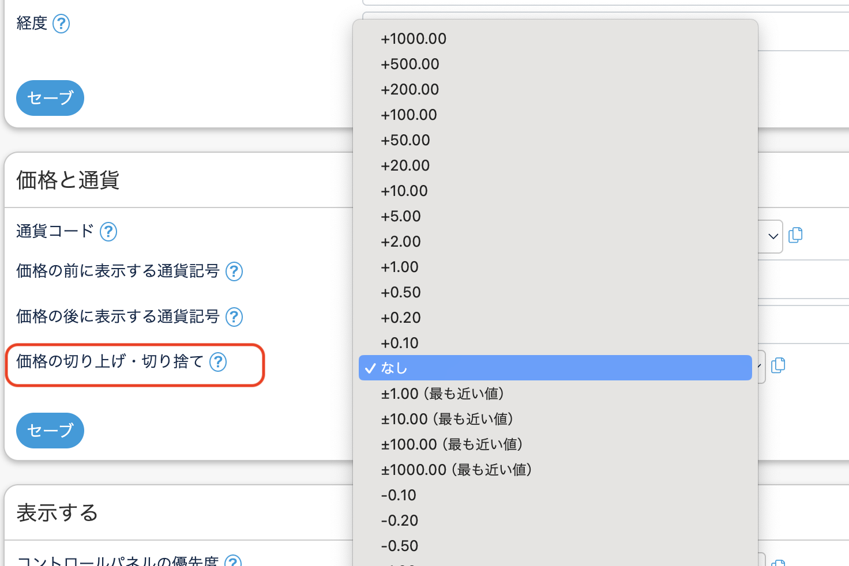
Task: Choose ±1000.00 (最も近い値) option
Action: tap(456, 470)
